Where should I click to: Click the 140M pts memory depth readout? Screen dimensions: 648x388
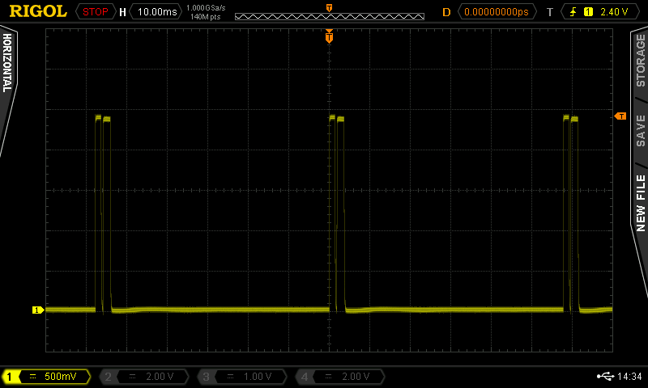point(206,17)
